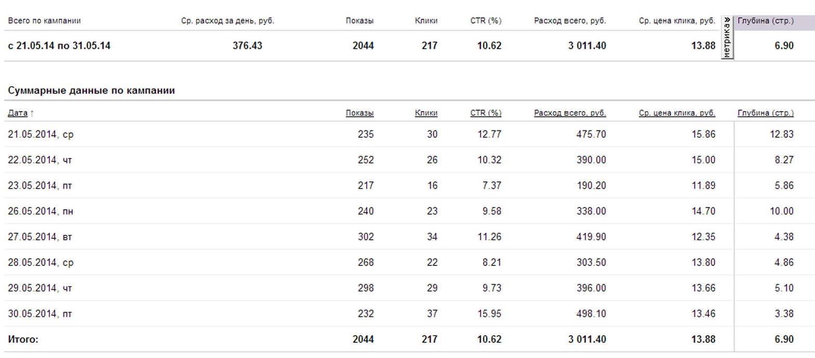Click the Итого: totals row label
Screen dimensions: 815x358
tap(23, 339)
